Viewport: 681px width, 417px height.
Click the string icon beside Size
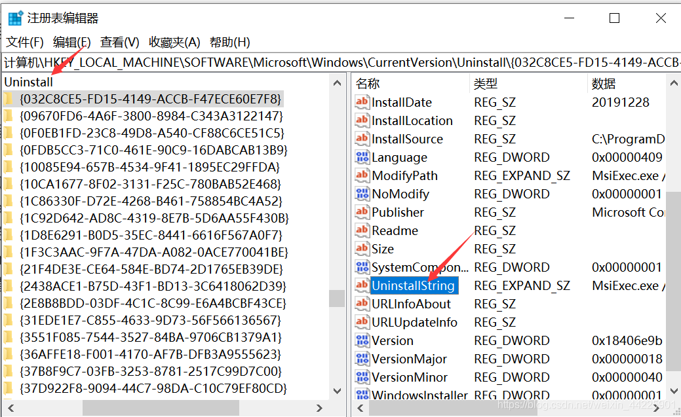coord(362,249)
